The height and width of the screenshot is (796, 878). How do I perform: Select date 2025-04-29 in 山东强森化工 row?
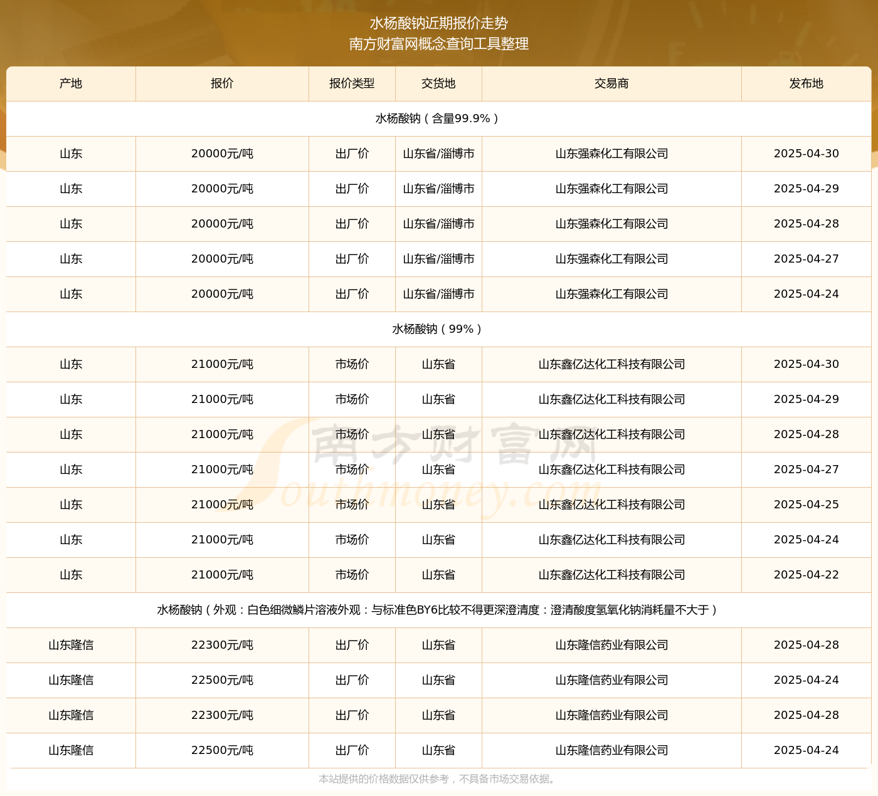806,189
